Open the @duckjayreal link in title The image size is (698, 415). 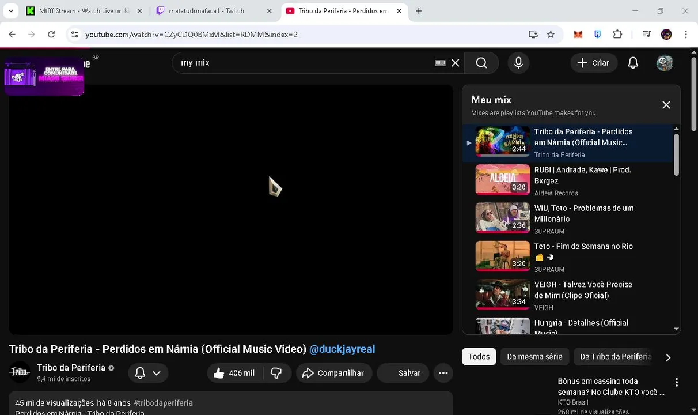point(342,349)
